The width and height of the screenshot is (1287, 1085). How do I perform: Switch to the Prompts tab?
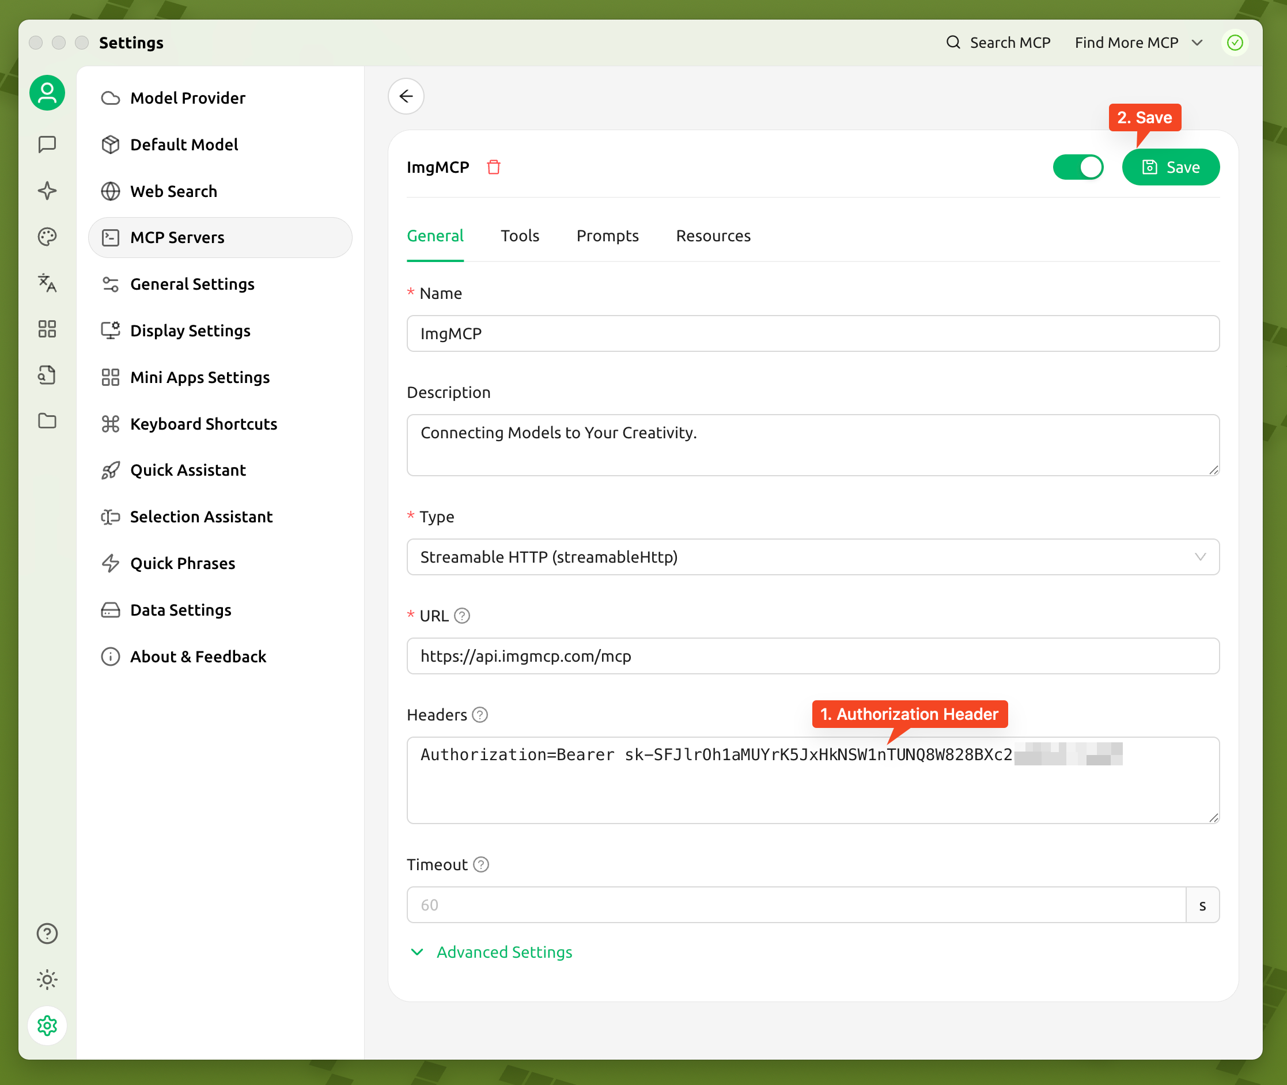pos(607,236)
